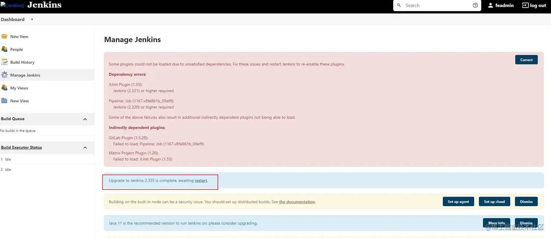
Task: Open the My Views menu entry
Action: pyautogui.click(x=19, y=88)
